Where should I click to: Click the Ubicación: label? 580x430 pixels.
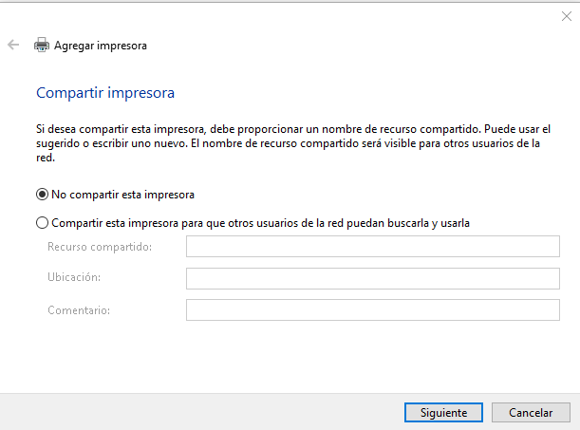pos(74,277)
